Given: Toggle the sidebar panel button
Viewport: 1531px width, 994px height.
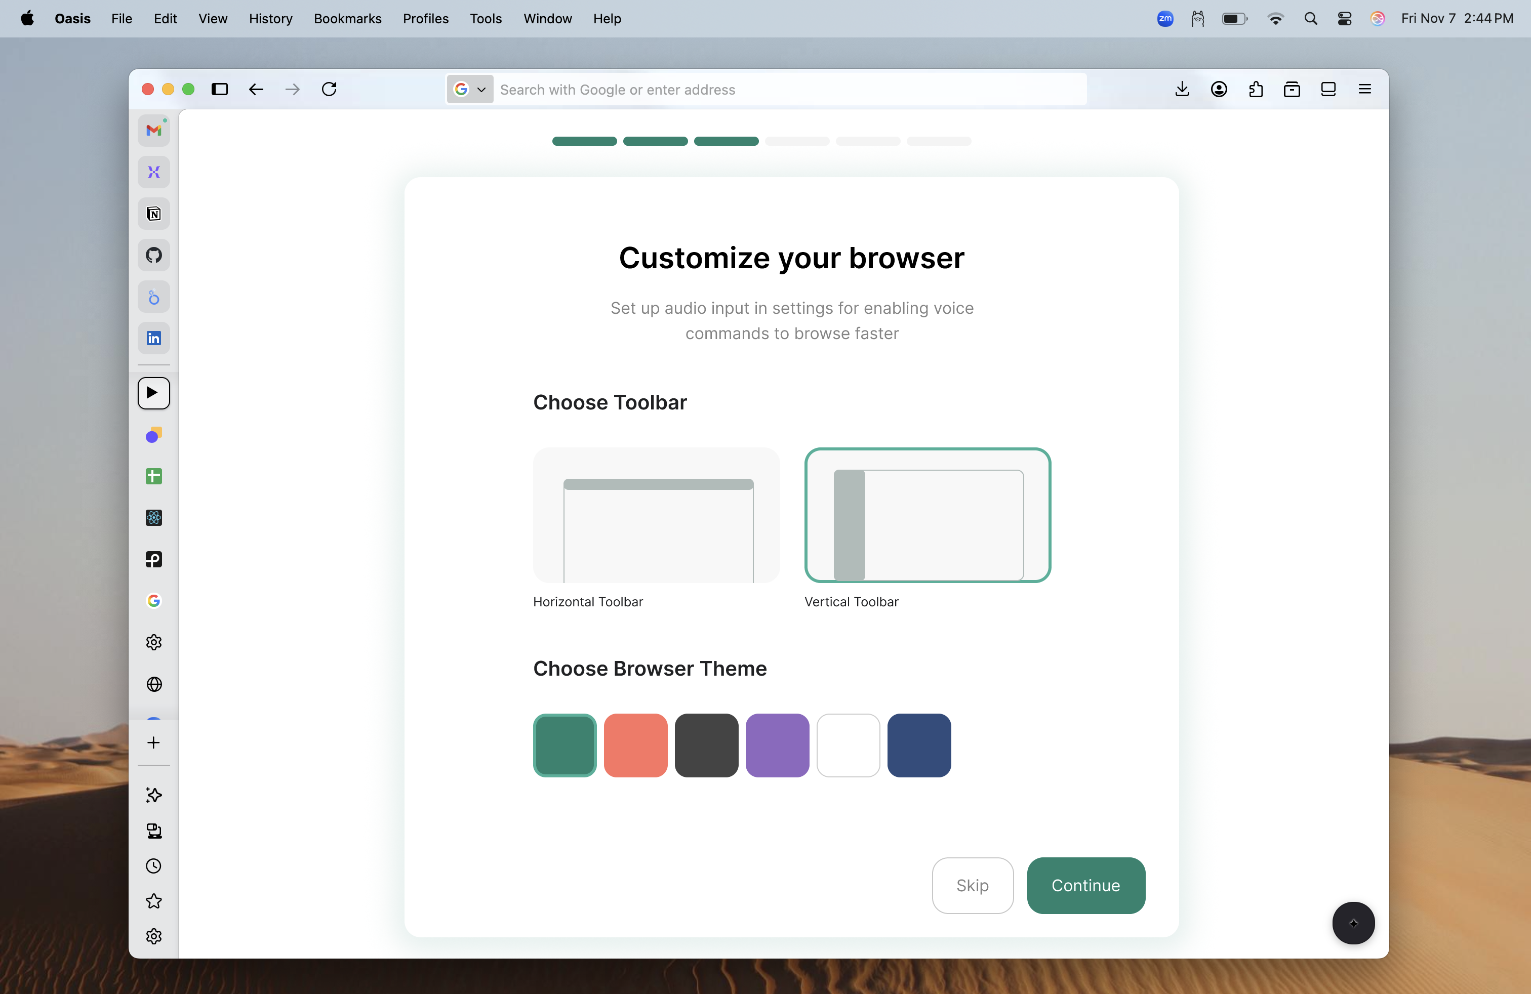Looking at the screenshot, I should 220,90.
